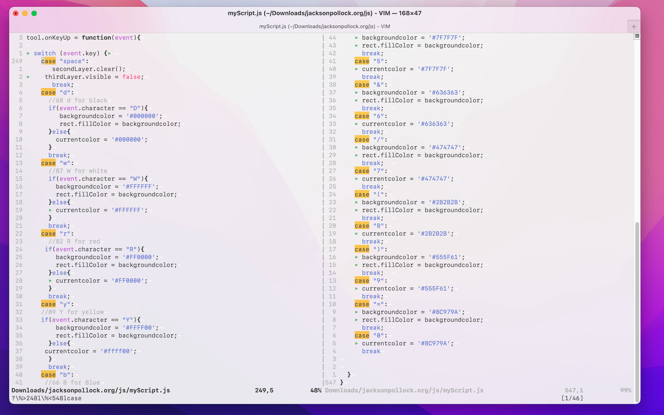Click "backgroundcolor = '#FFFF00';" line

tap(107, 327)
